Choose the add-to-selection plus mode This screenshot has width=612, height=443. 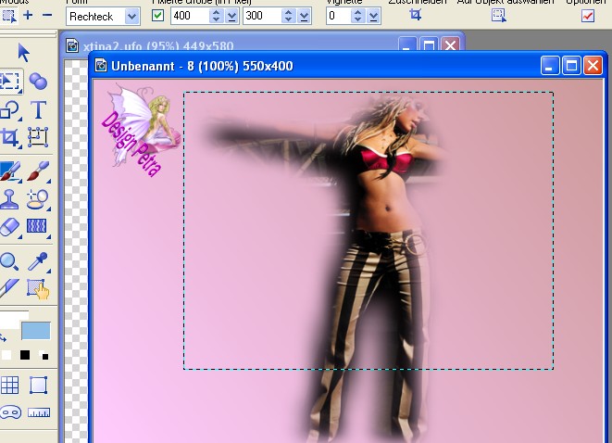(x=28, y=15)
